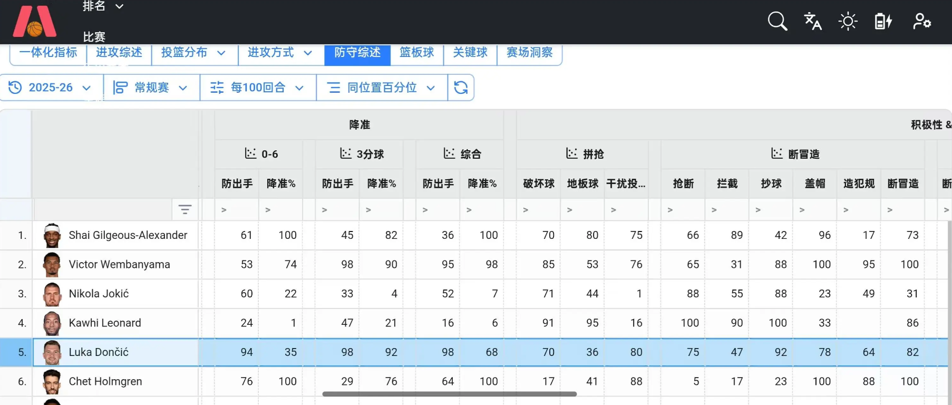The width and height of the screenshot is (952, 405).
Task: Click Nikola Jokić's avatar
Action: pyautogui.click(x=52, y=294)
